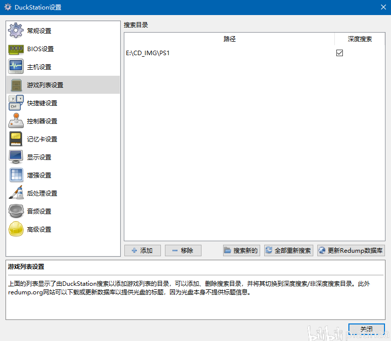Switch to 快捷键设置 page
The height and width of the screenshot is (341, 391).
pyautogui.click(x=42, y=103)
